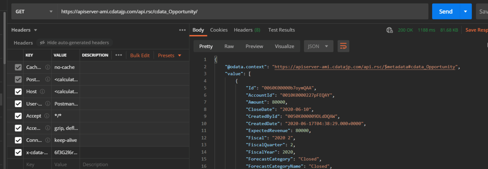Open the three-dot menu beside Headers dropdown

pyautogui.click(x=182, y=30)
